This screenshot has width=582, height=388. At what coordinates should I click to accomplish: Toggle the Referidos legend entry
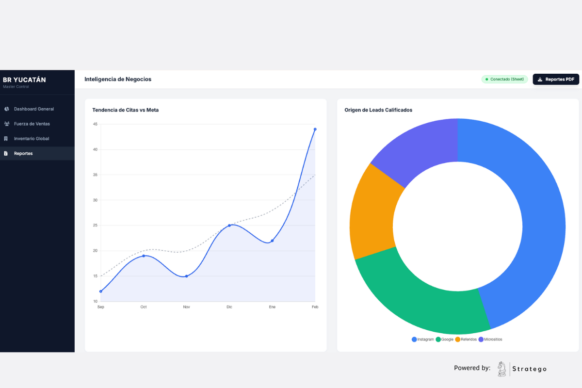point(466,339)
